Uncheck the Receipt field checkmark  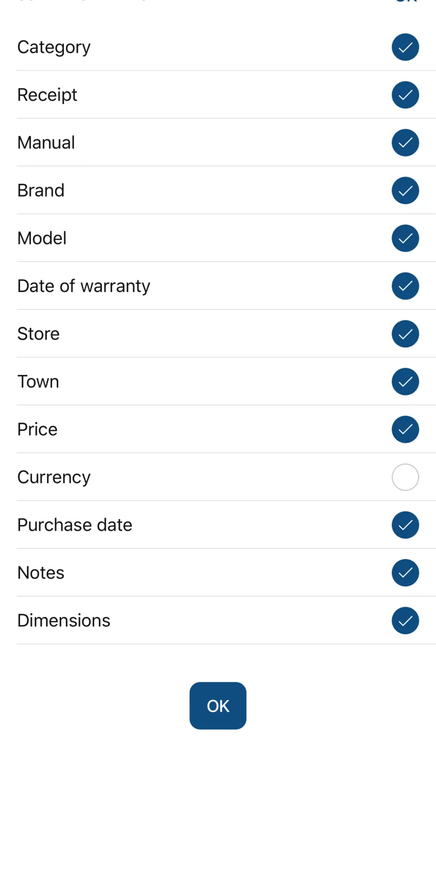[x=405, y=95]
